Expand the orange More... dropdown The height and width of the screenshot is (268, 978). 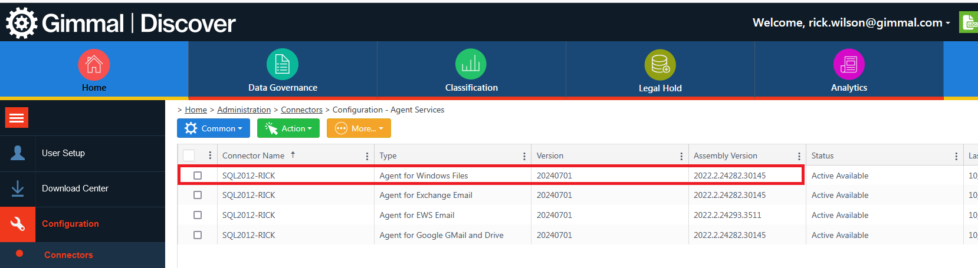359,128
